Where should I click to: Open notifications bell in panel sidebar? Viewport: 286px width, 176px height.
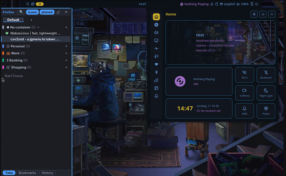coord(156,96)
